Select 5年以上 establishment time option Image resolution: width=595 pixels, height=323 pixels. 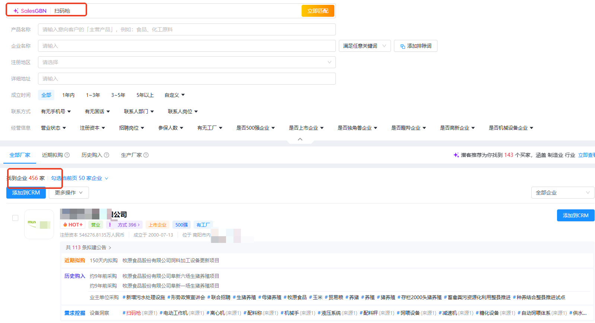point(145,95)
